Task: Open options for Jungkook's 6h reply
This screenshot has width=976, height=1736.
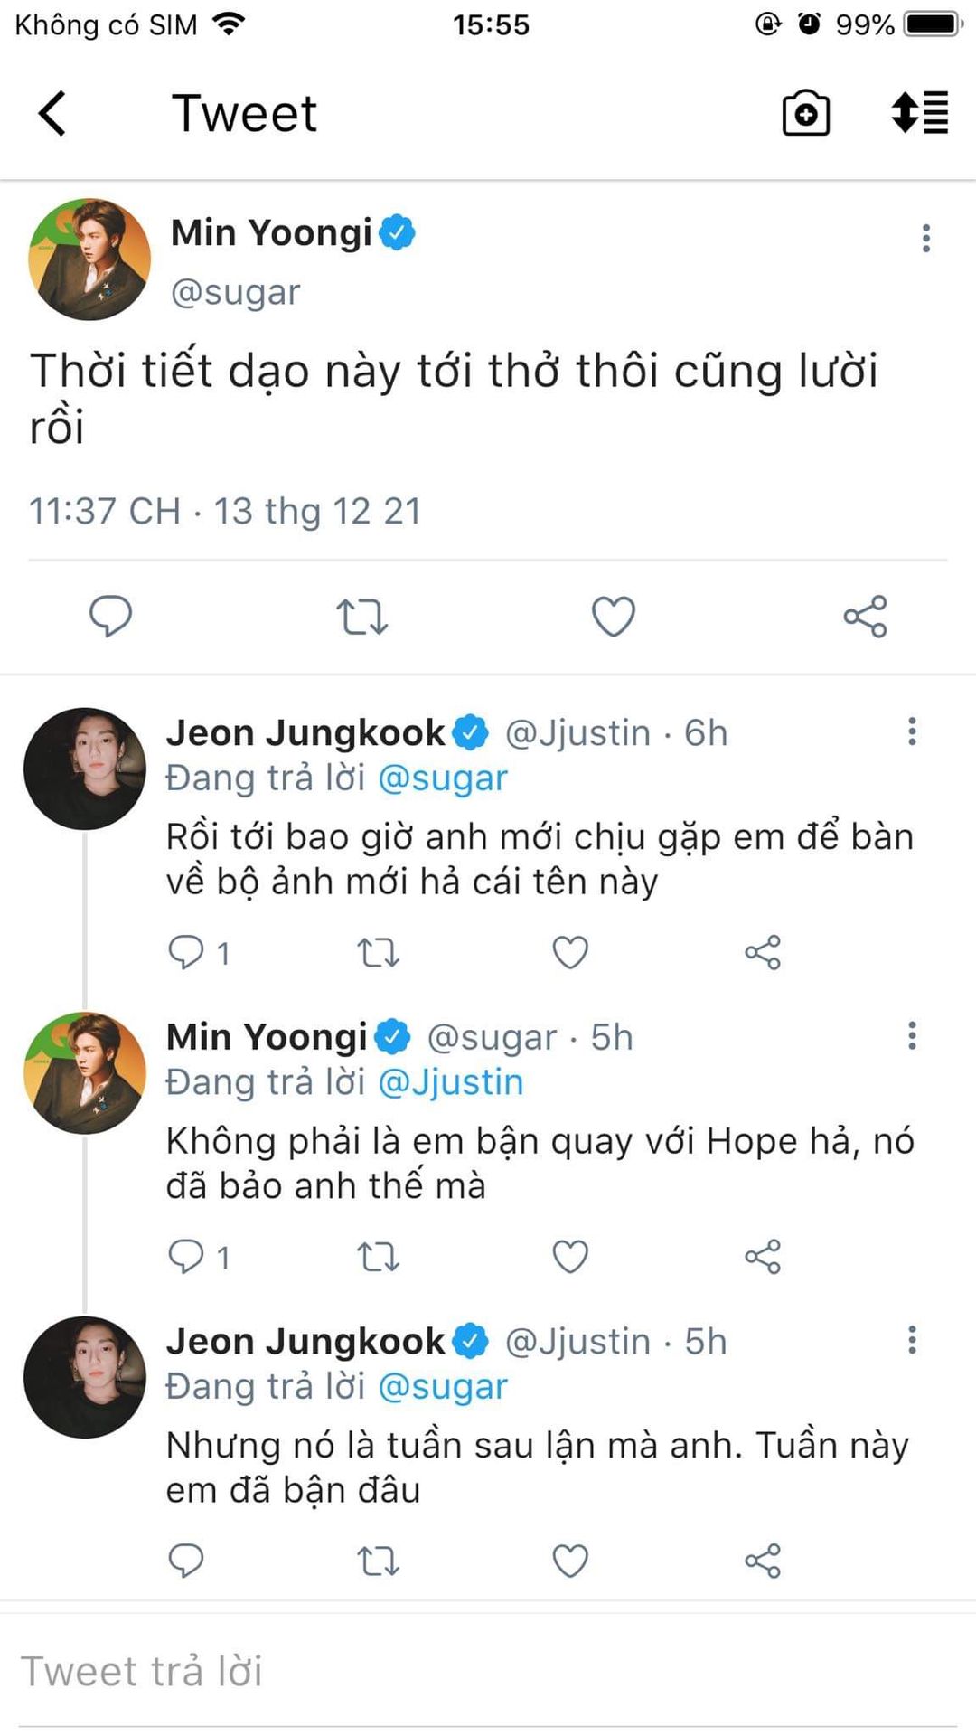Action: (x=912, y=731)
